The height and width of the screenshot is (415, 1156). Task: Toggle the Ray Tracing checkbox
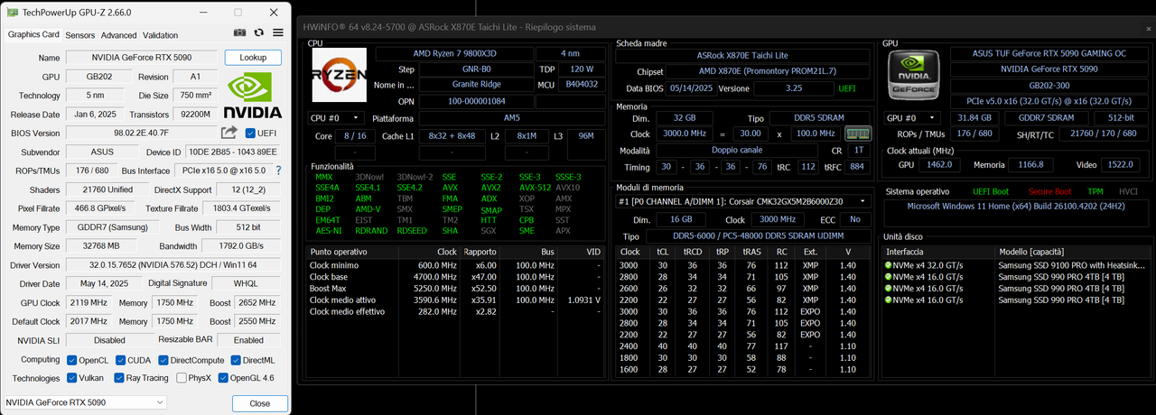click(117, 378)
